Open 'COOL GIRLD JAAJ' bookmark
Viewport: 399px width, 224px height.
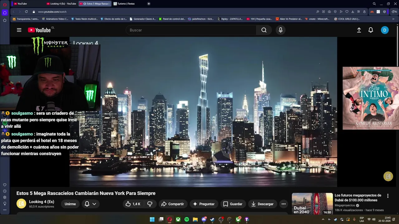coord(347,19)
